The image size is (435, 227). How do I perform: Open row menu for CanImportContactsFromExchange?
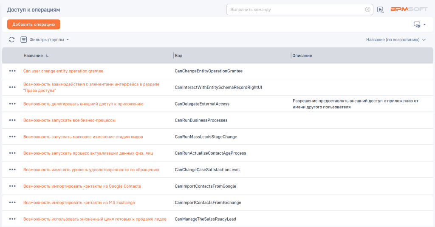[12, 202]
